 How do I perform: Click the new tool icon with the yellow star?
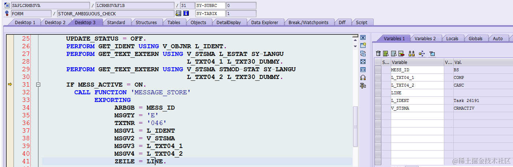[363, 46]
